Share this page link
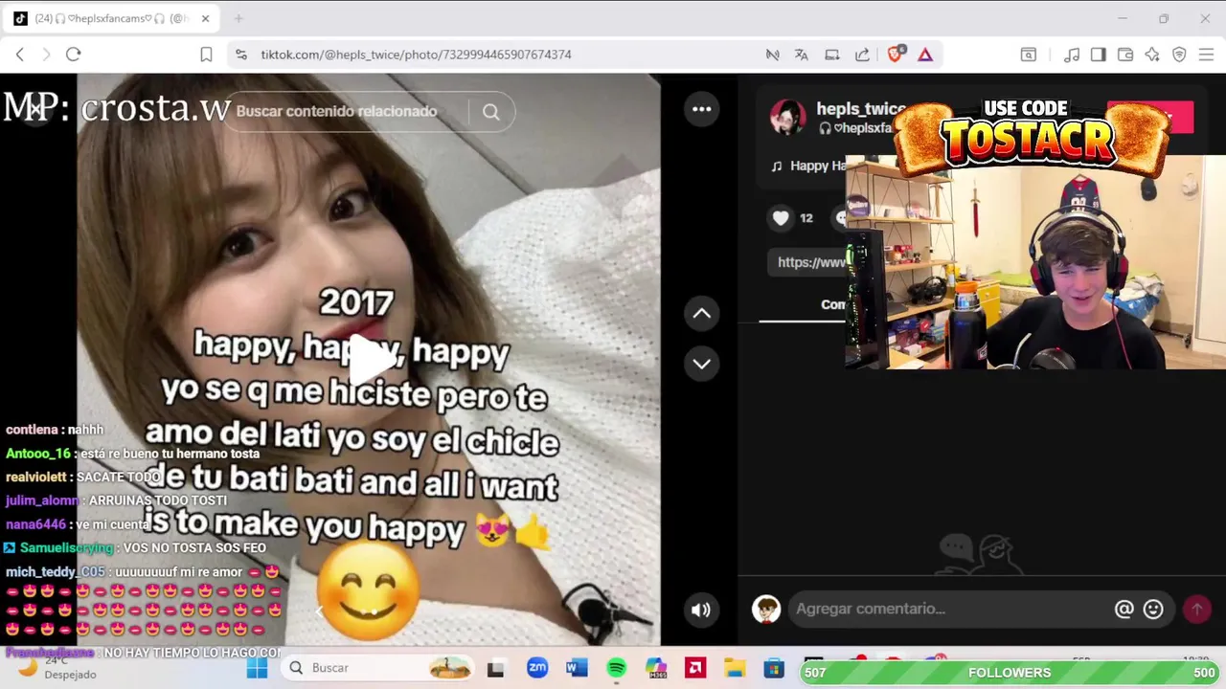 (862, 55)
